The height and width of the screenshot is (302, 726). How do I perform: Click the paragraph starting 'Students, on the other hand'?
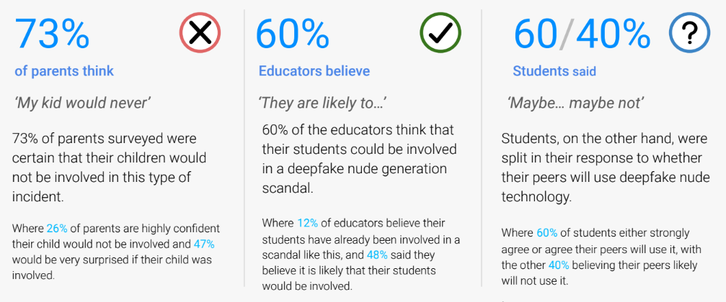pos(605,167)
